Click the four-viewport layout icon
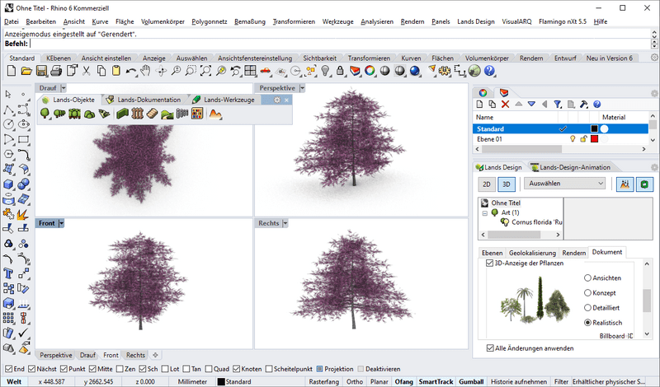This screenshot has width=660, height=387. click(x=250, y=72)
